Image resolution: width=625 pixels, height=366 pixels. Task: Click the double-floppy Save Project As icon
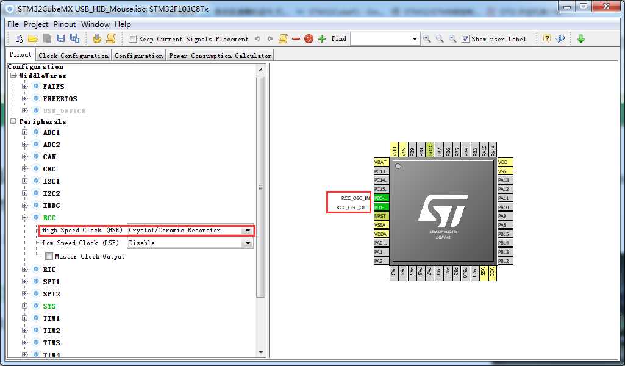[x=74, y=38]
